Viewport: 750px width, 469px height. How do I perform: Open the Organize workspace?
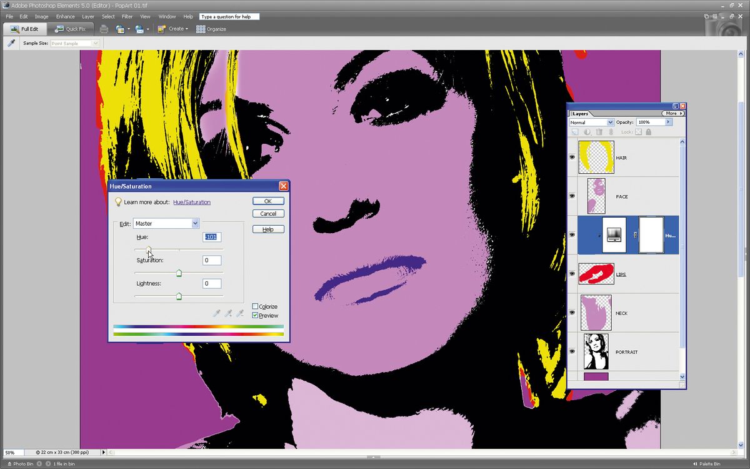pos(211,29)
